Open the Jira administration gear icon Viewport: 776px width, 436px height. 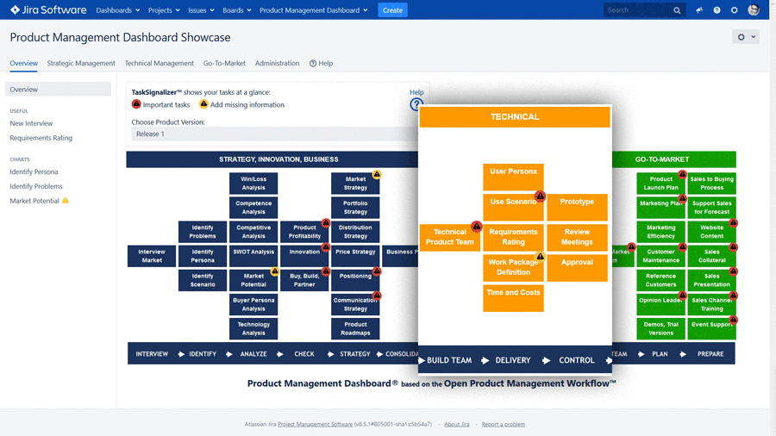coord(735,9)
